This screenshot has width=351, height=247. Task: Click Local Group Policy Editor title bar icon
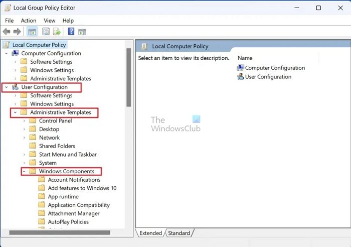[8, 8]
